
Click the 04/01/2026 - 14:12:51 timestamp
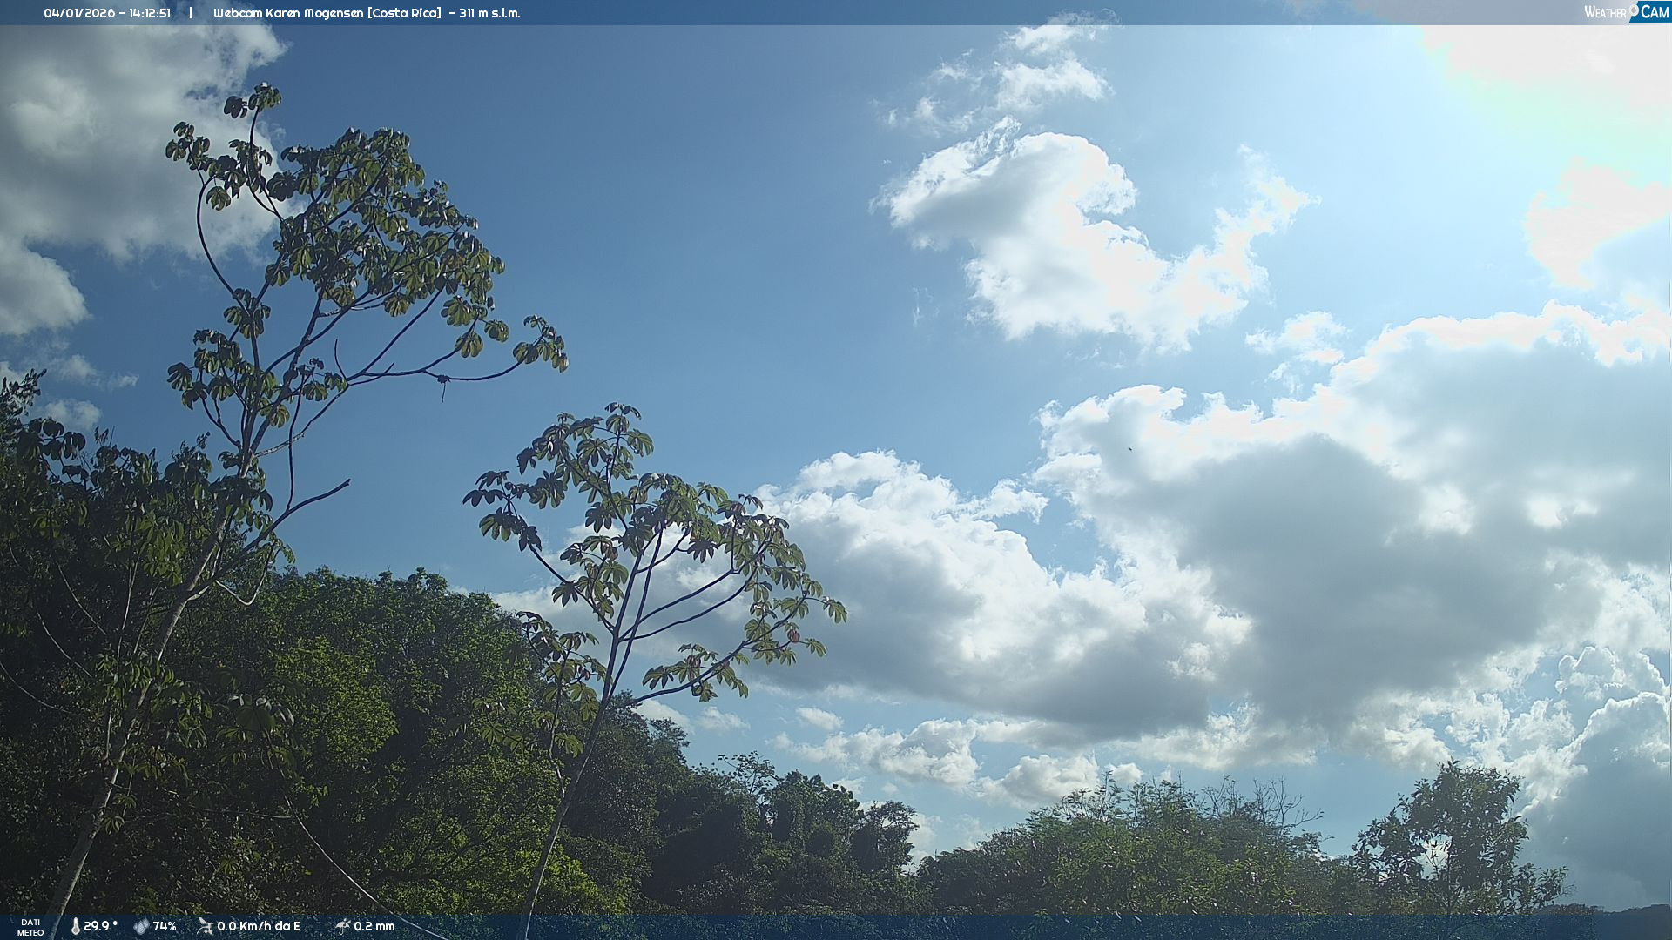click(107, 13)
